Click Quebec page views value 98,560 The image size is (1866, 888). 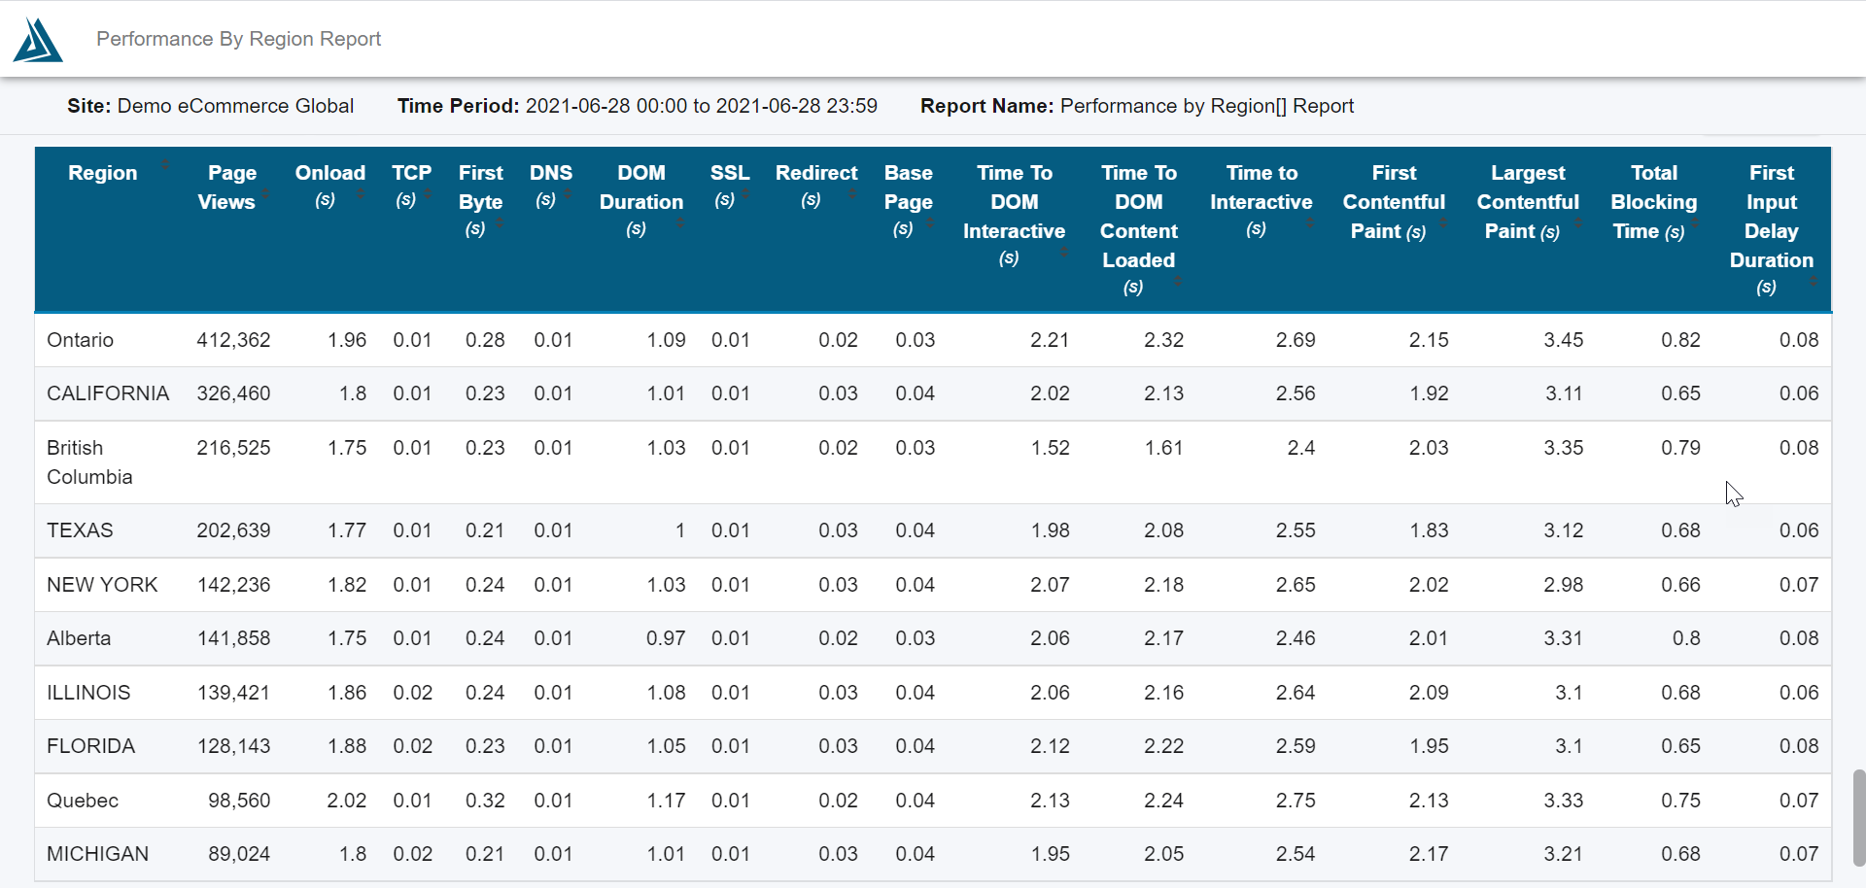(239, 801)
